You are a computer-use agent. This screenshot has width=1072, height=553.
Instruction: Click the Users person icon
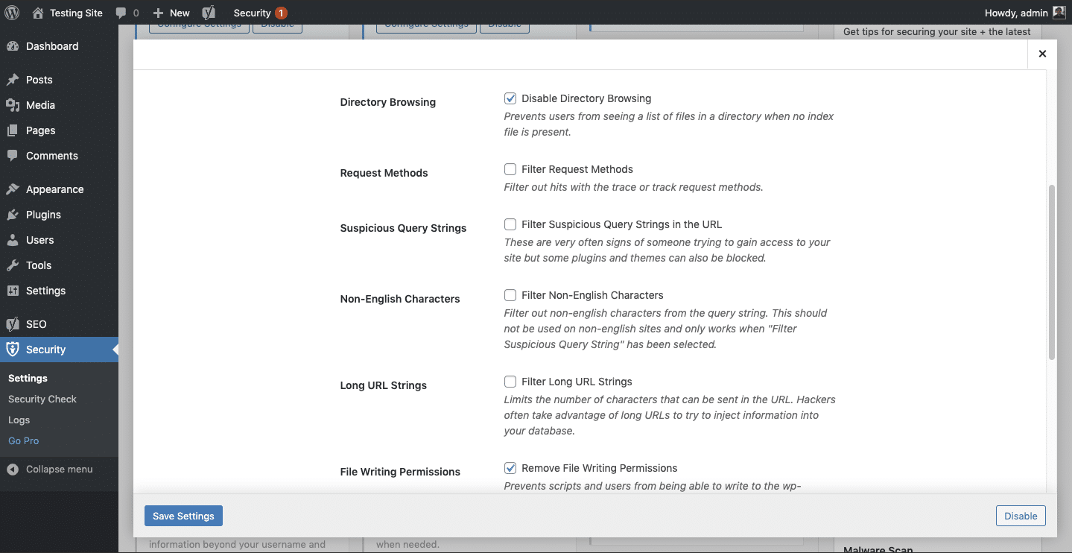pos(13,240)
